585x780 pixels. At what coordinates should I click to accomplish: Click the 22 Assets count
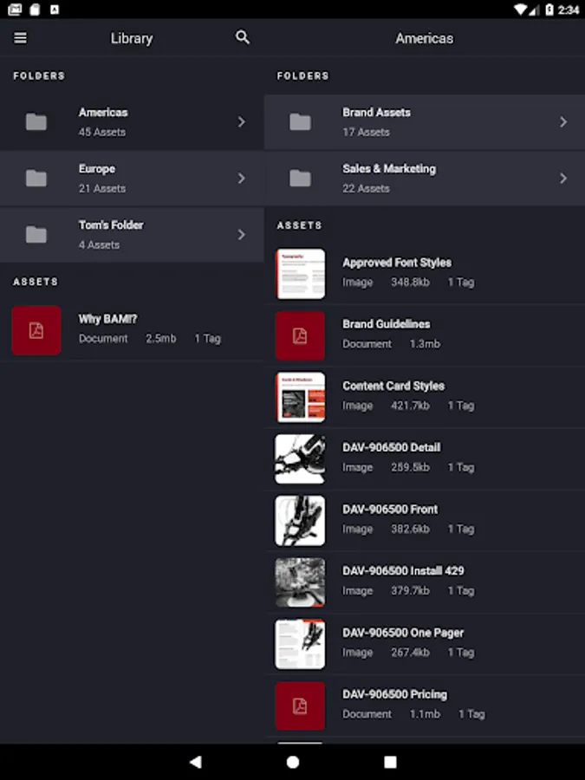pos(366,189)
